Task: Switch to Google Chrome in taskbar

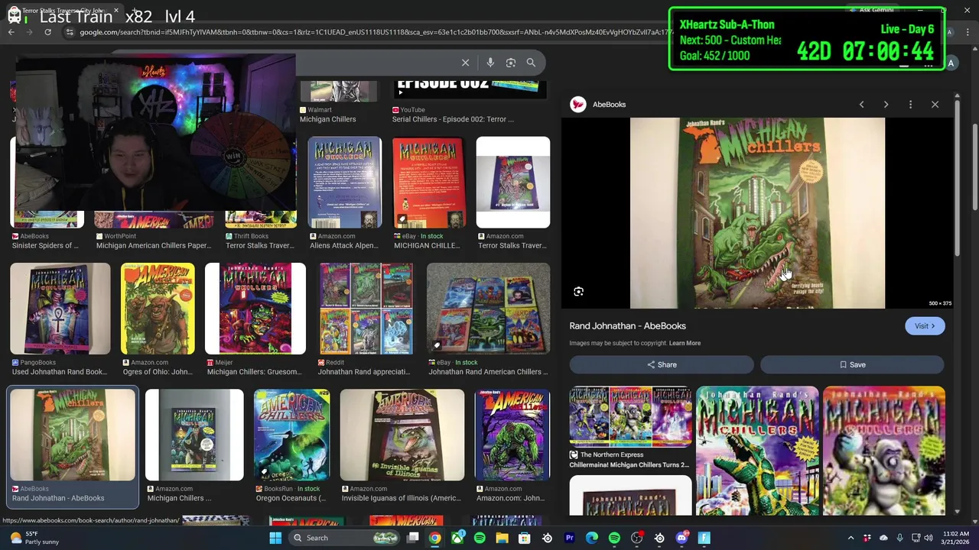Action: tap(434, 538)
